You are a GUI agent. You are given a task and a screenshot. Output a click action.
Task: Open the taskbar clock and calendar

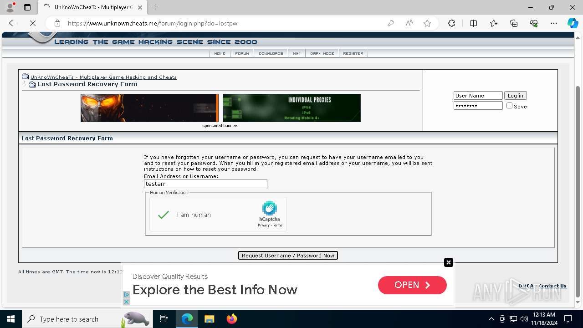[x=544, y=319]
